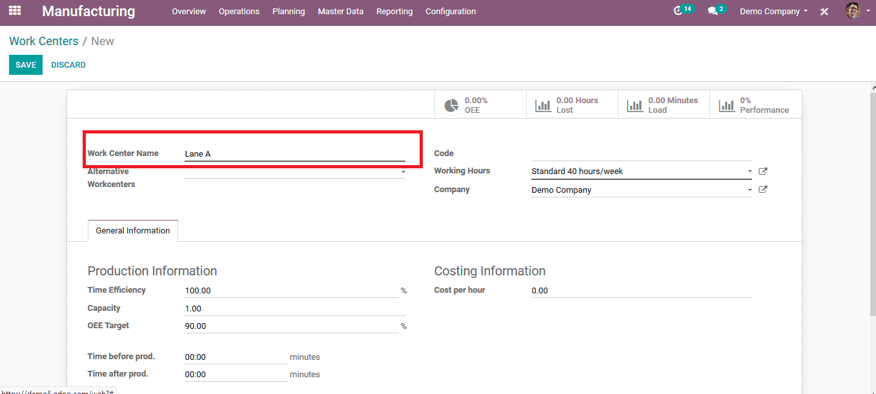
Task: Click the Time before prod. field
Action: tap(236, 357)
